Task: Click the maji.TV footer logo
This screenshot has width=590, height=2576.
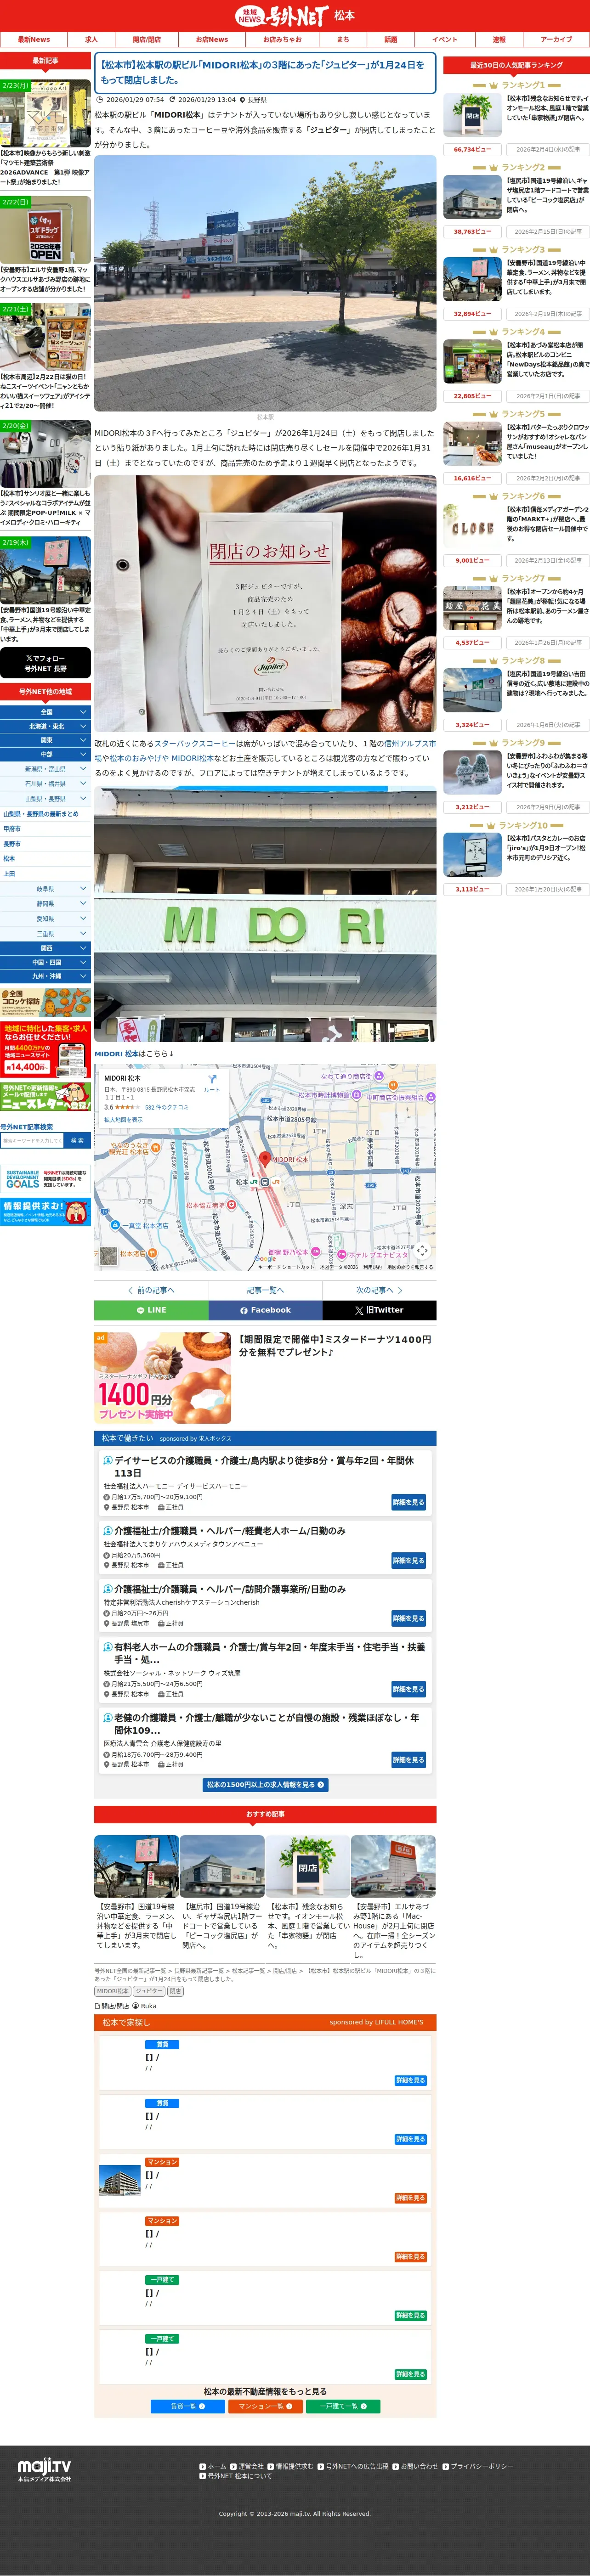Action: (x=44, y=2470)
